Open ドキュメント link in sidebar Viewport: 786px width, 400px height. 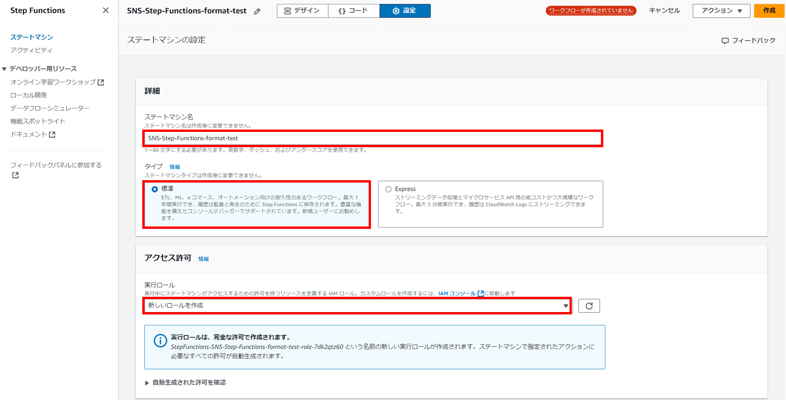pos(29,134)
